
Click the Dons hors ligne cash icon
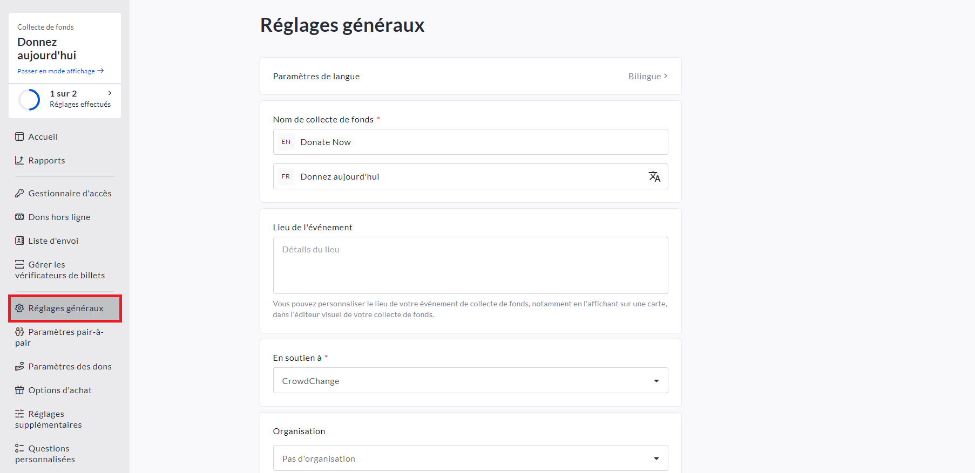coord(19,217)
